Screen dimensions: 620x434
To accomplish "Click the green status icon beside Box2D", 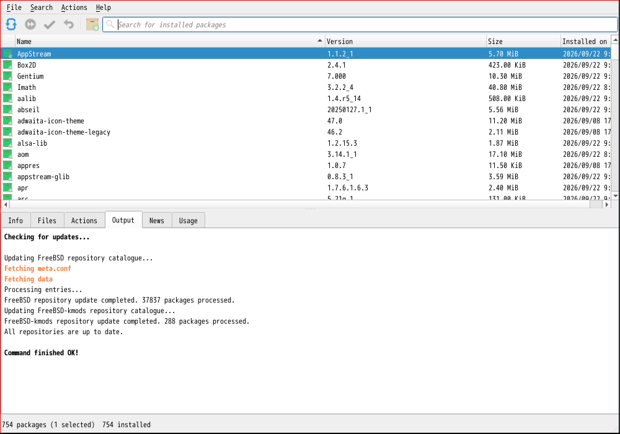I will (7, 65).
